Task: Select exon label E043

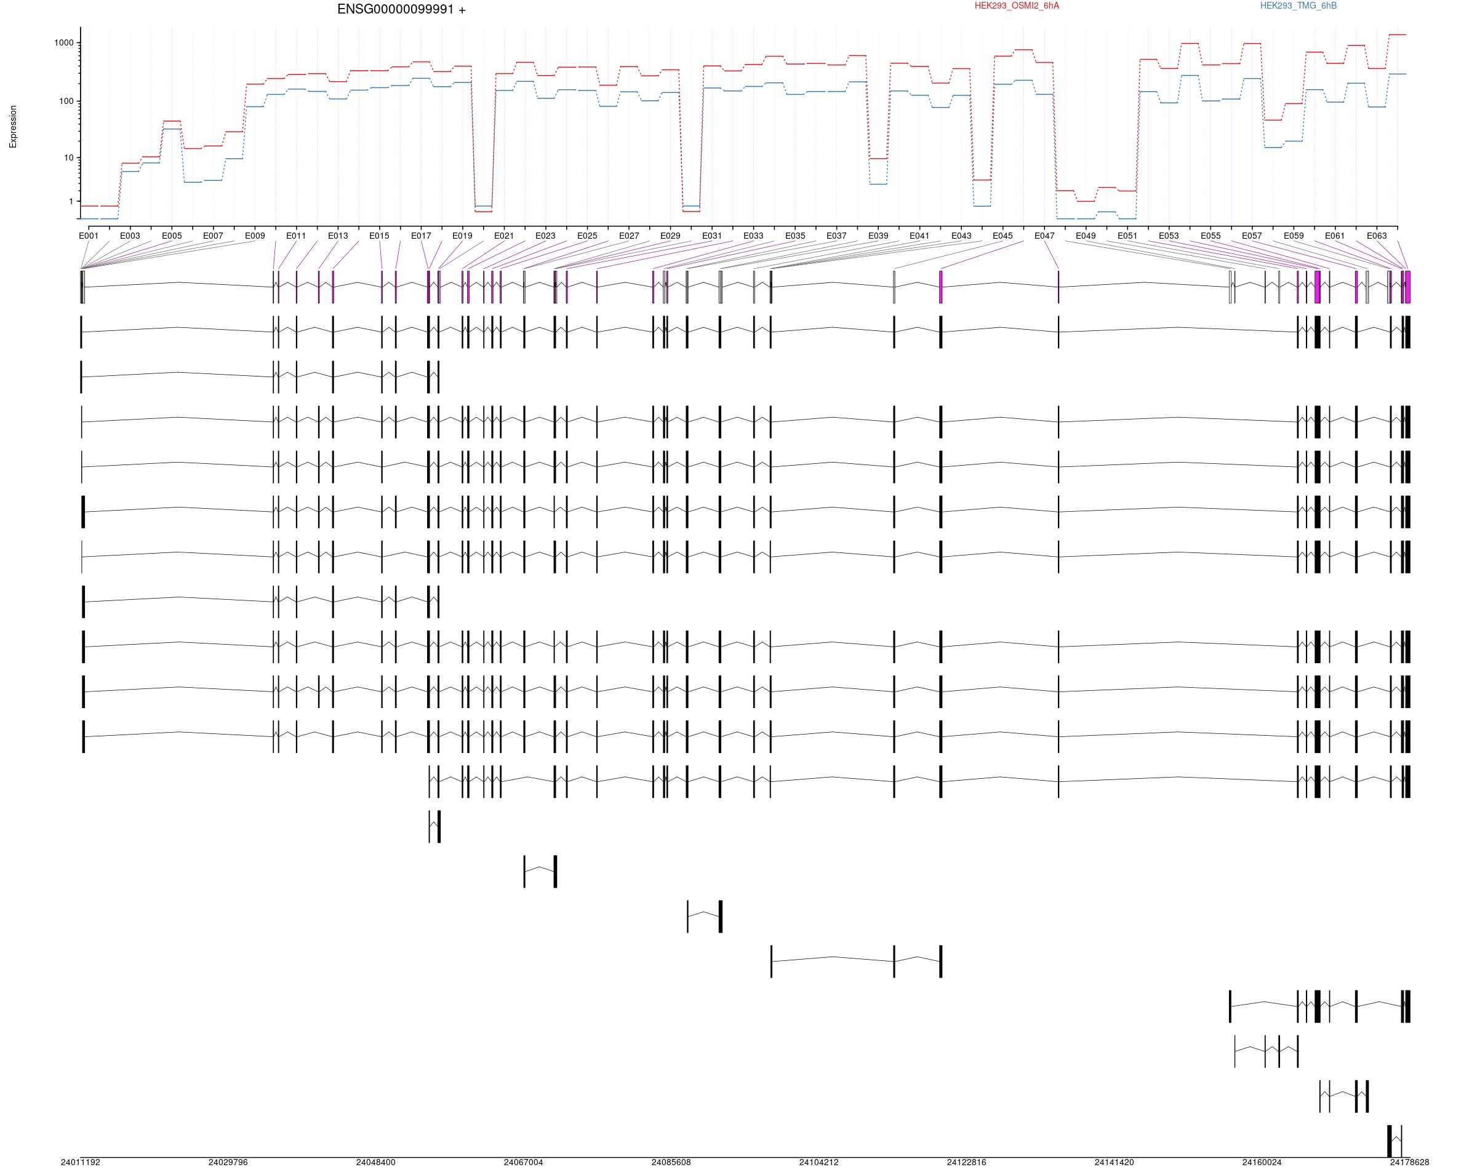Action: (x=961, y=236)
